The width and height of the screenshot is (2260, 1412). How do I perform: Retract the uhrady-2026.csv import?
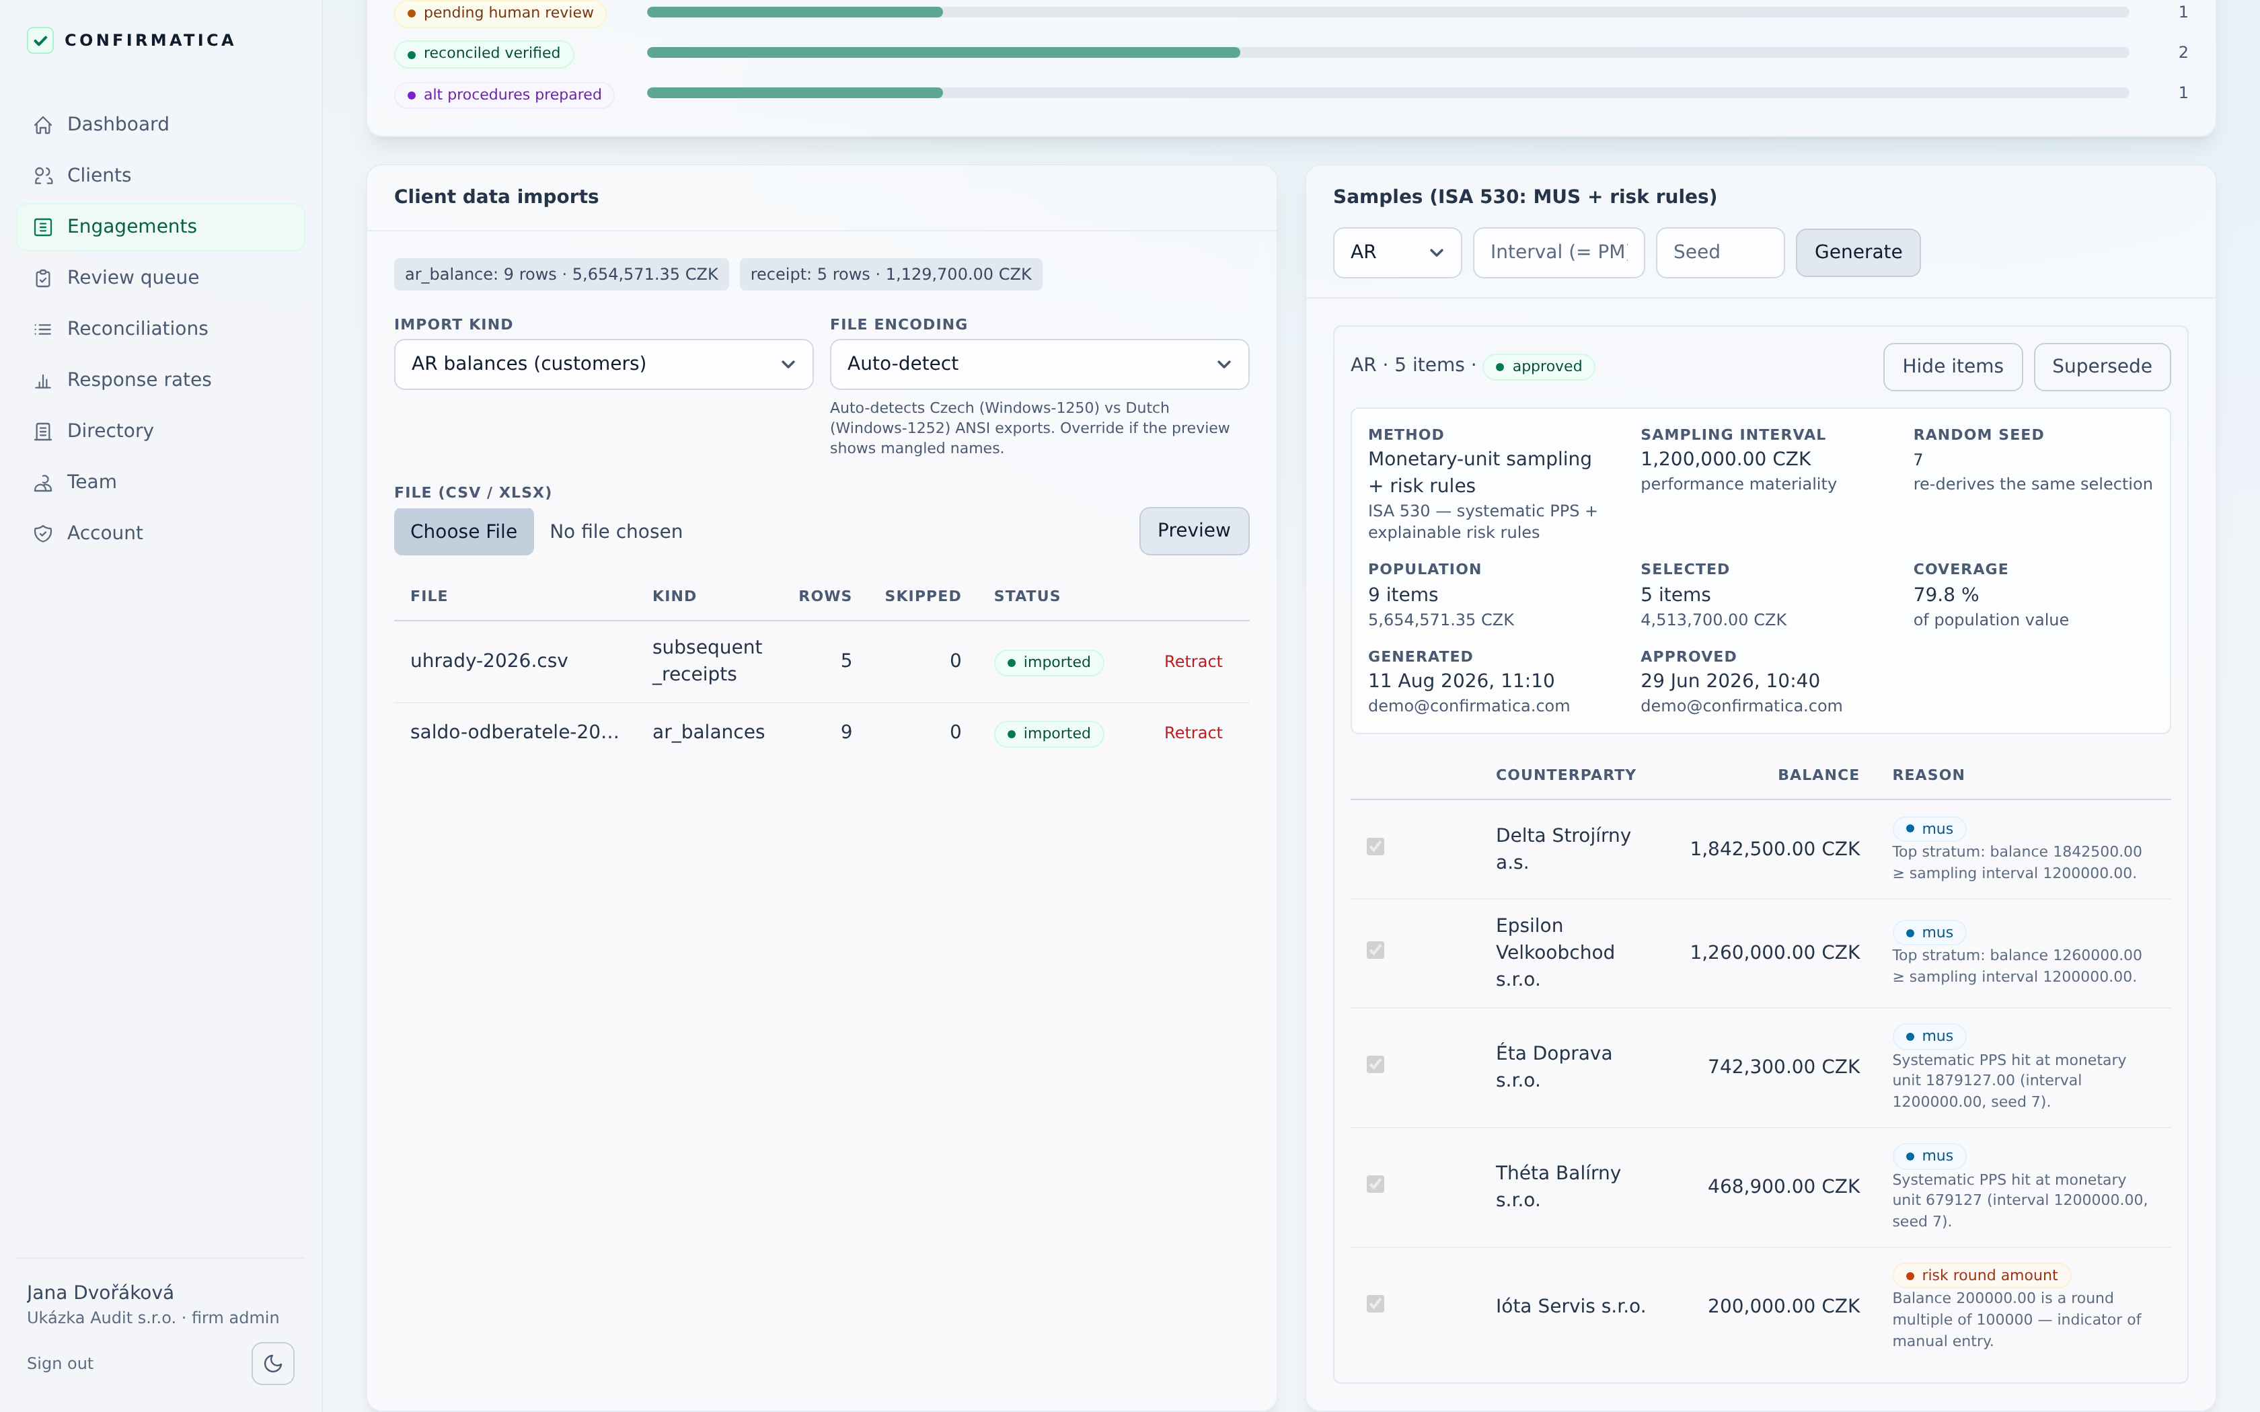[1193, 661]
